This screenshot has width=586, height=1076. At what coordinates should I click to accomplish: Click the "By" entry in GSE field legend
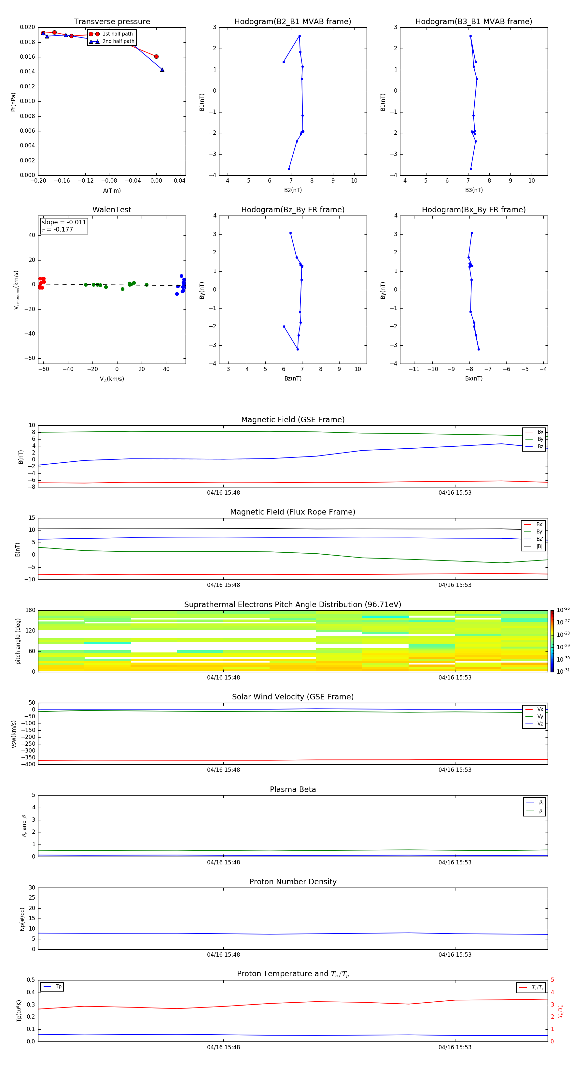pos(534,439)
